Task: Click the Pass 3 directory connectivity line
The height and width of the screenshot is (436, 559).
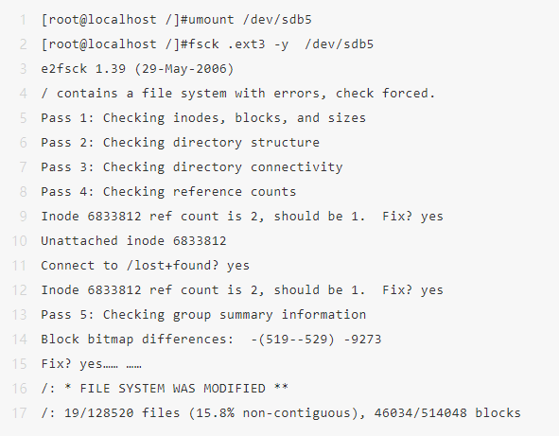Action: click(x=192, y=167)
